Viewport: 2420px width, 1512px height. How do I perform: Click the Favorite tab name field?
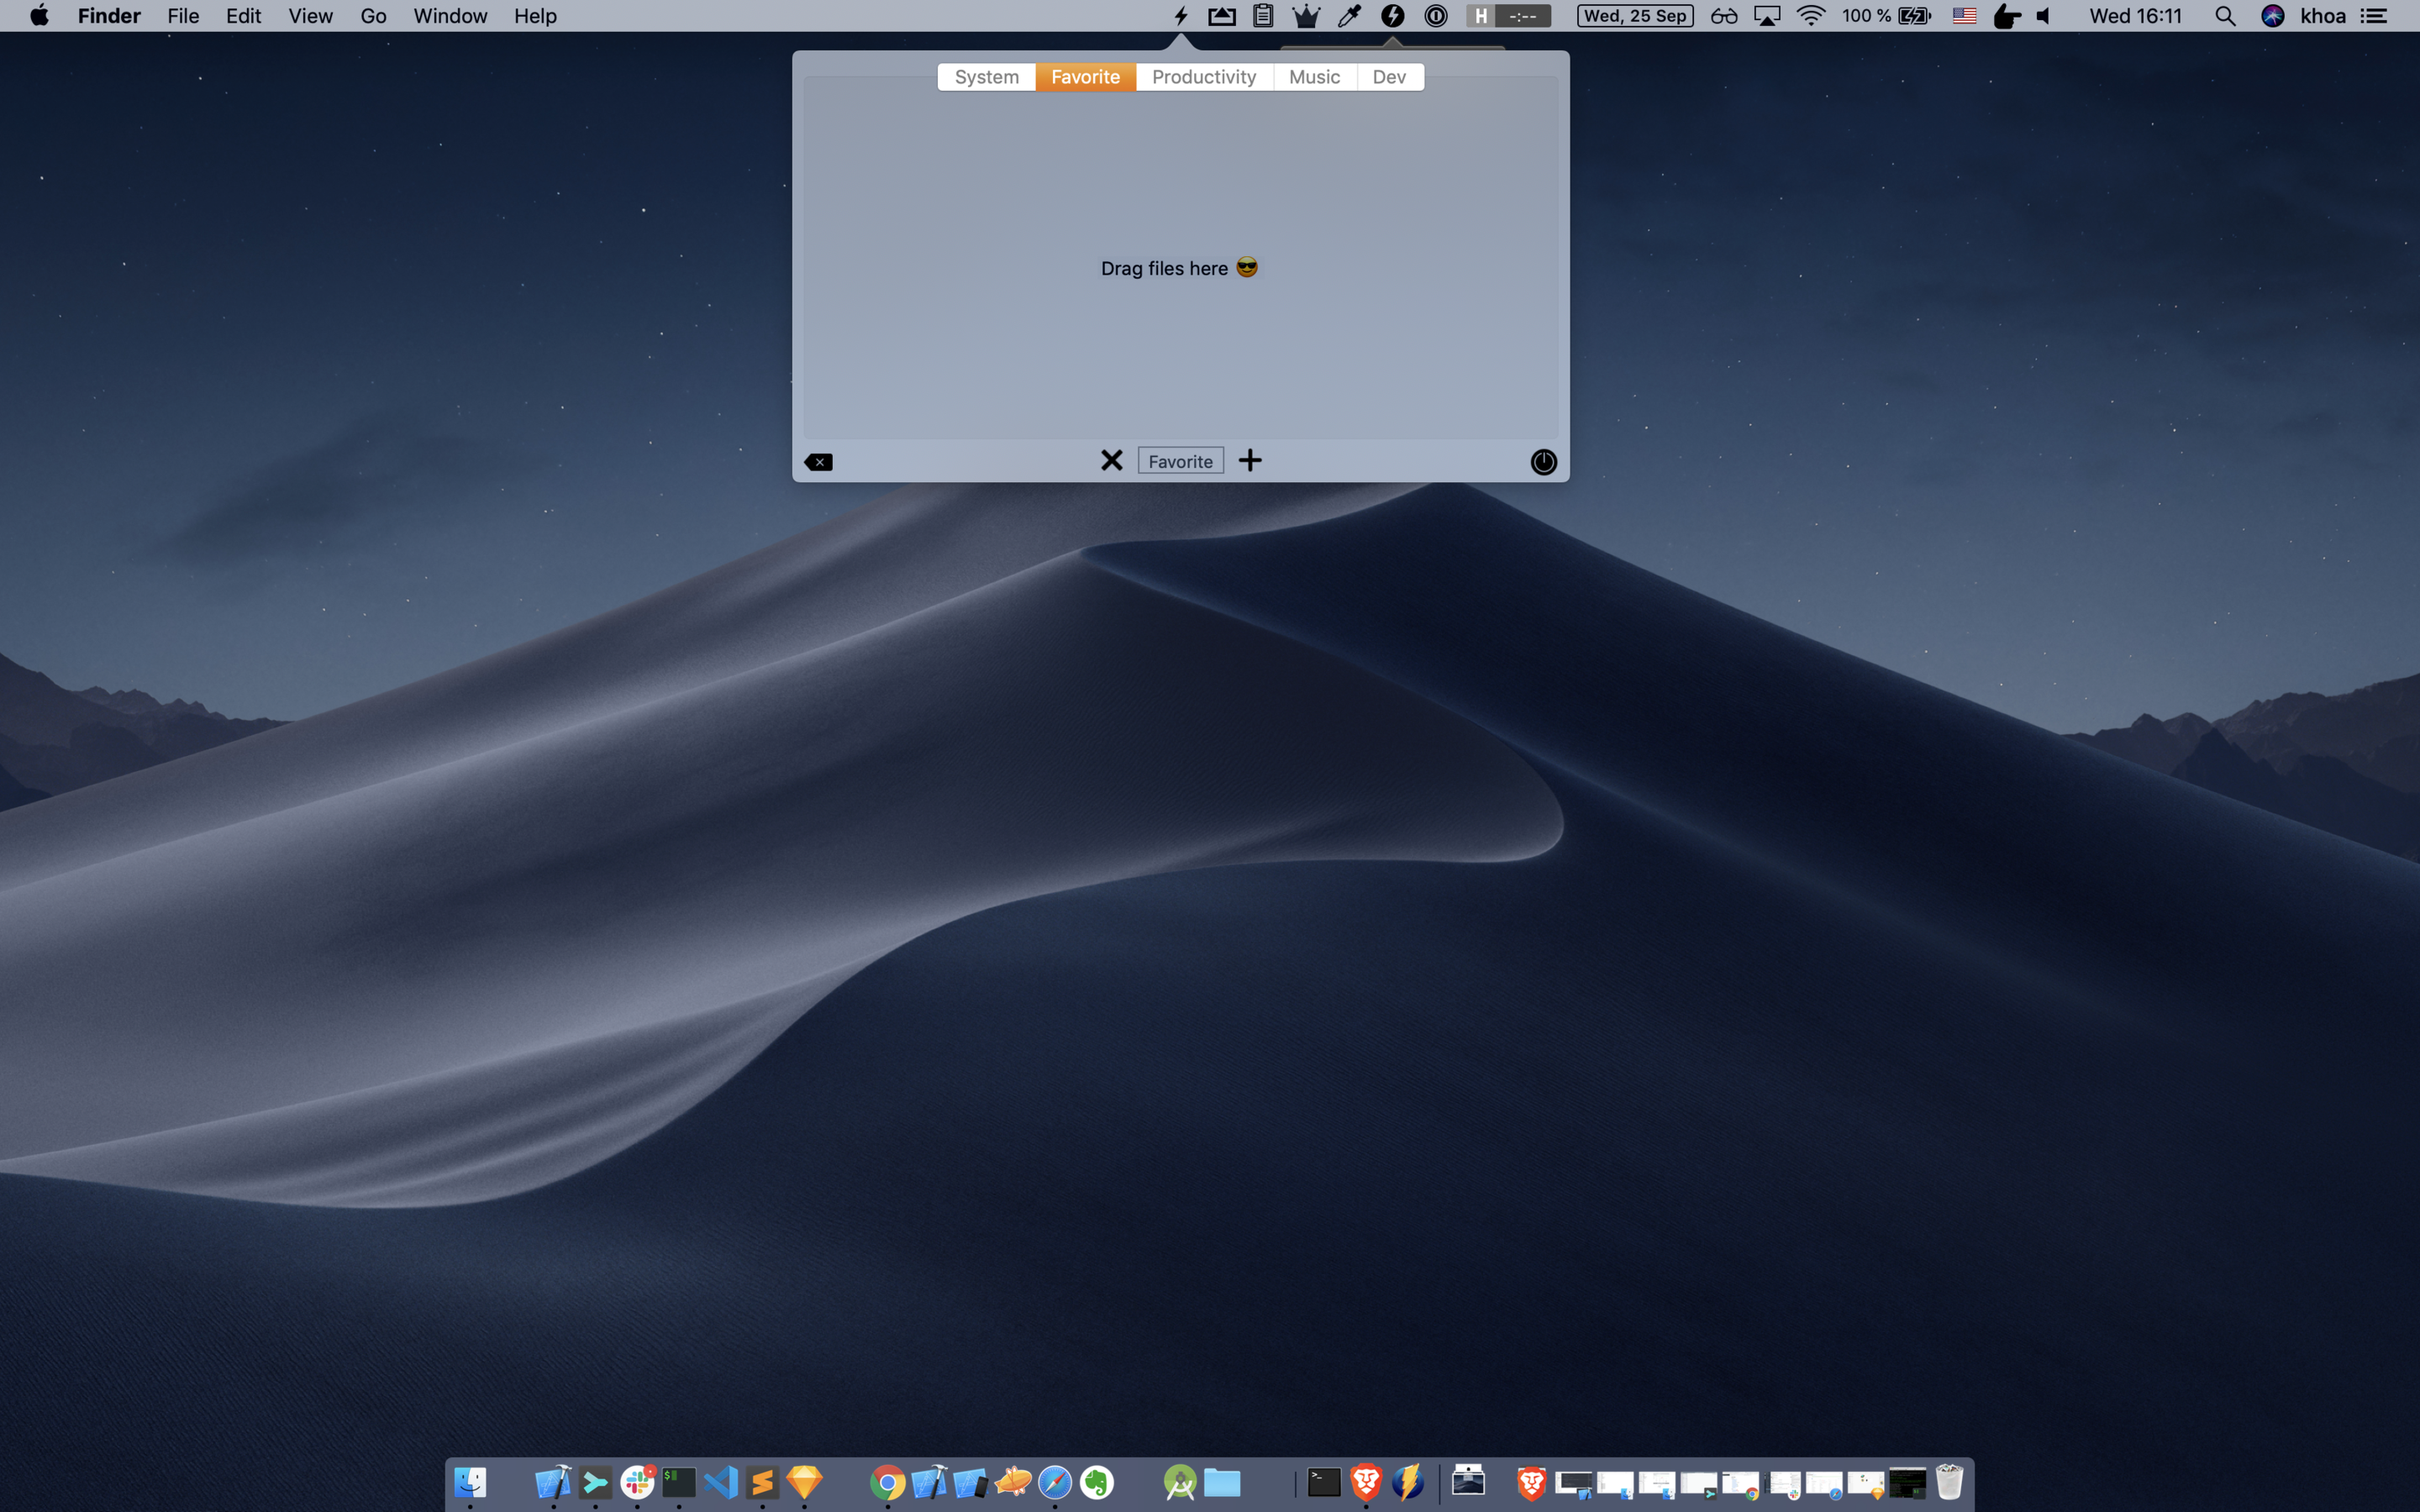[1180, 461]
